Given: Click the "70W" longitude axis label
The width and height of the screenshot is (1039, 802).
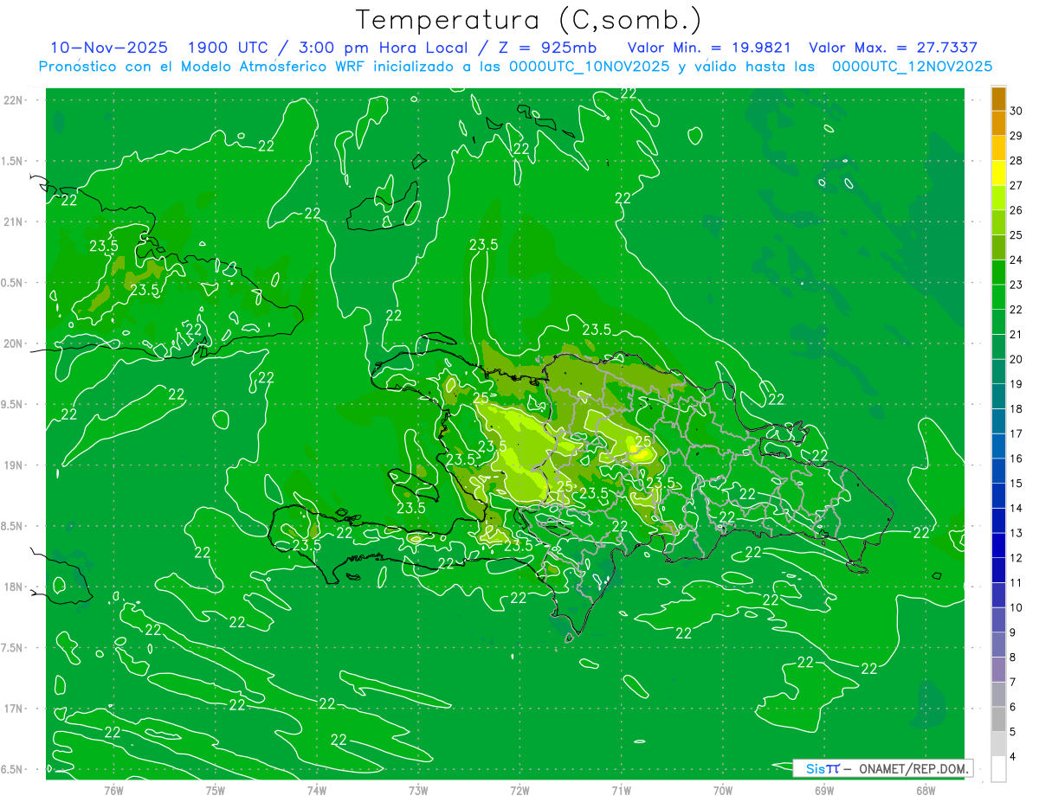Looking at the screenshot, I should 723,790.
